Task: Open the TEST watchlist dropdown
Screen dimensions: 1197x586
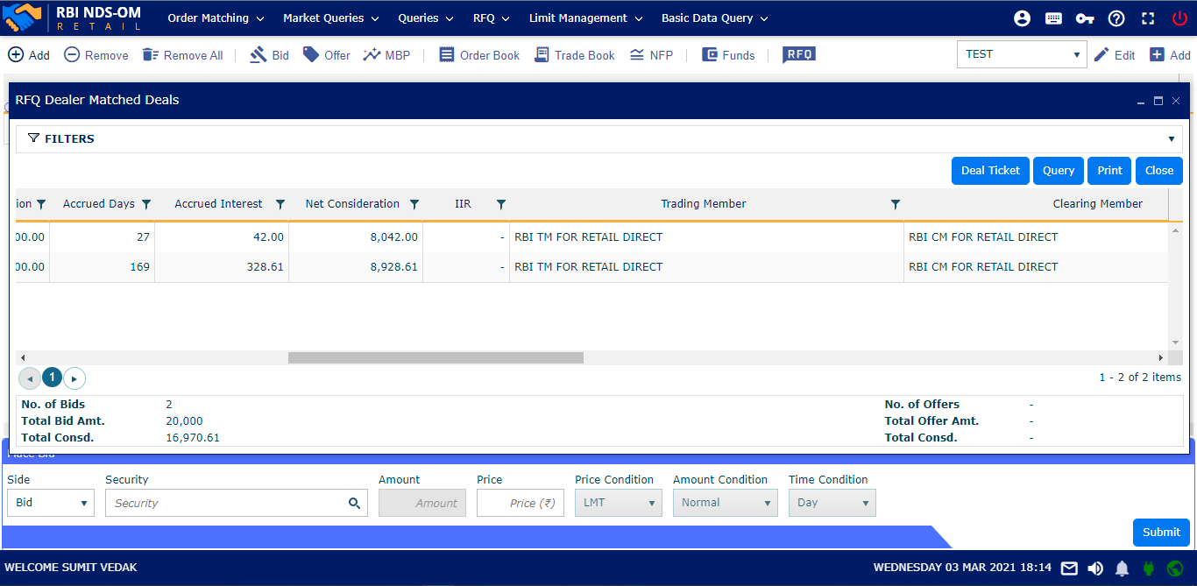Action: tap(1022, 54)
